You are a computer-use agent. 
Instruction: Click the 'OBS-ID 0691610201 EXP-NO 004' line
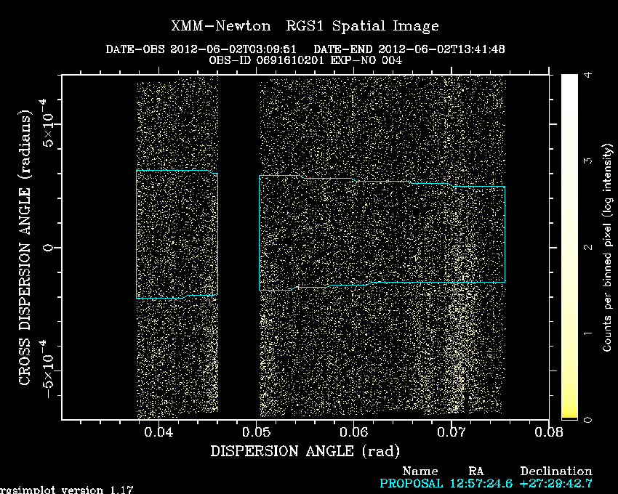[305, 60]
